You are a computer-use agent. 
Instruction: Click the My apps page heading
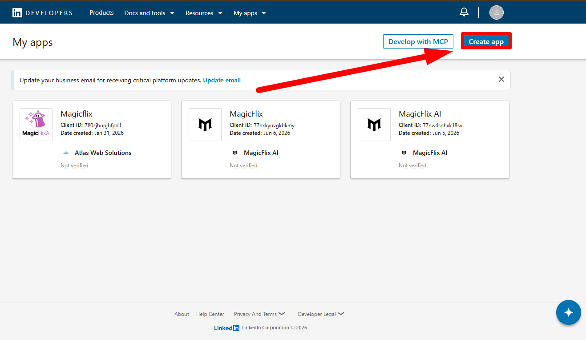tap(32, 42)
